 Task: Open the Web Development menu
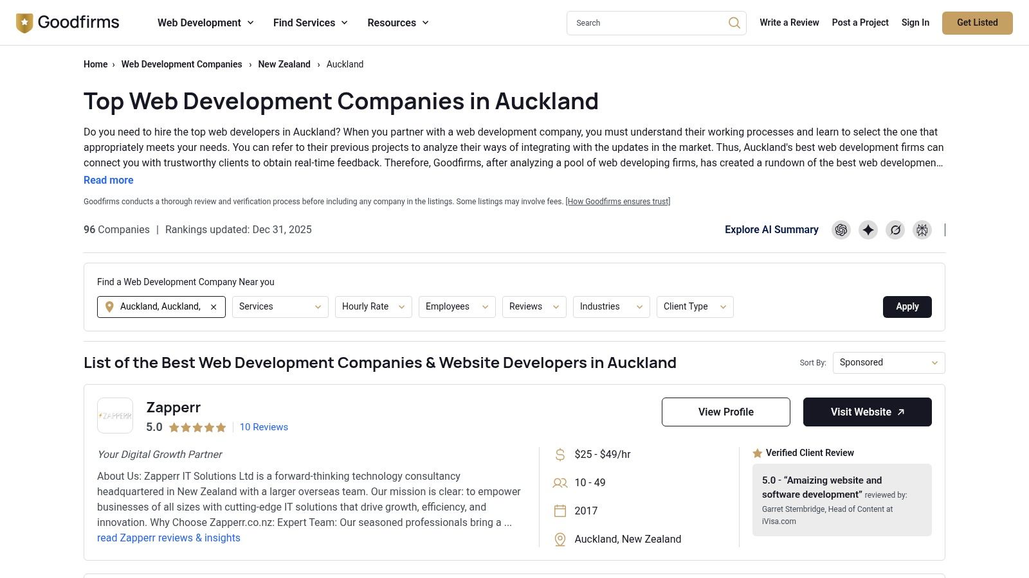[205, 23]
